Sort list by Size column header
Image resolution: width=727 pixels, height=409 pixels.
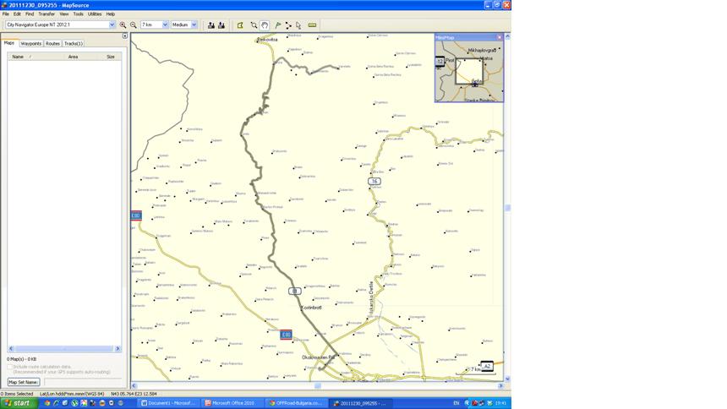[111, 57]
